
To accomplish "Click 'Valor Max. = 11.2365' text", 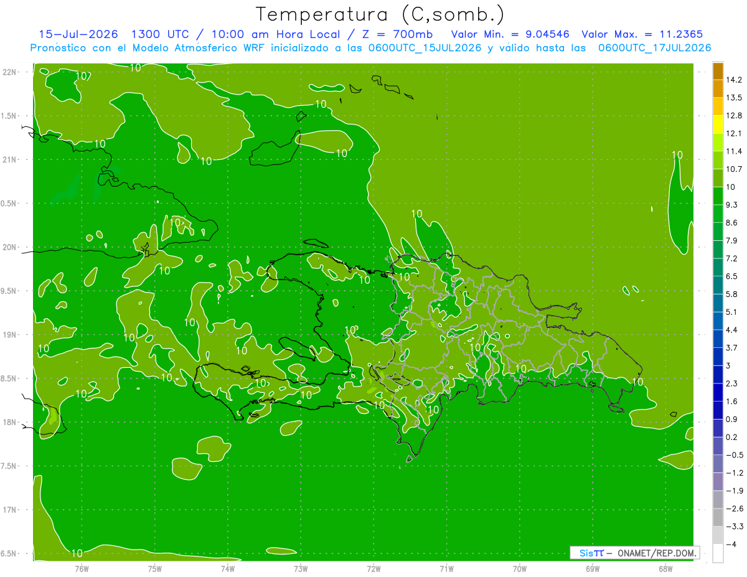I will coord(642,34).
